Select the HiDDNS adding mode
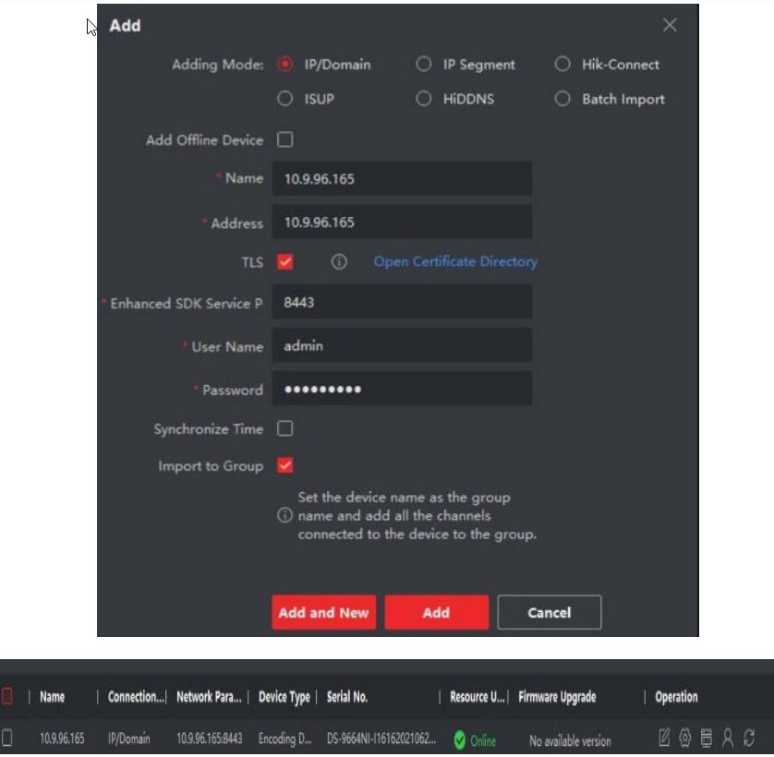774x757 pixels. coord(424,100)
